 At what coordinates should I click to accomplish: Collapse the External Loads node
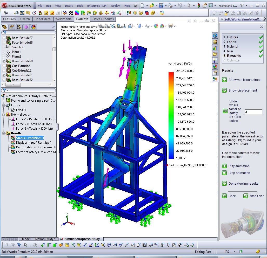coord(3,115)
